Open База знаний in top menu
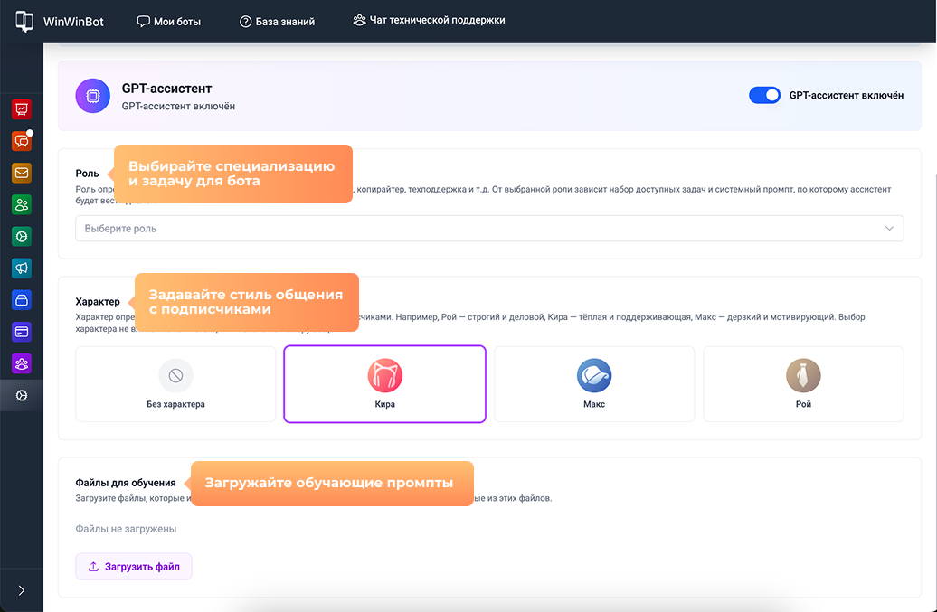This screenshot has width=937, height=612. click(277, 21)
